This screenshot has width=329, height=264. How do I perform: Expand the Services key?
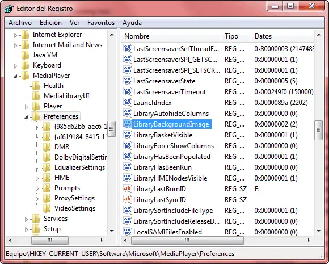click(x=26, y=219)
